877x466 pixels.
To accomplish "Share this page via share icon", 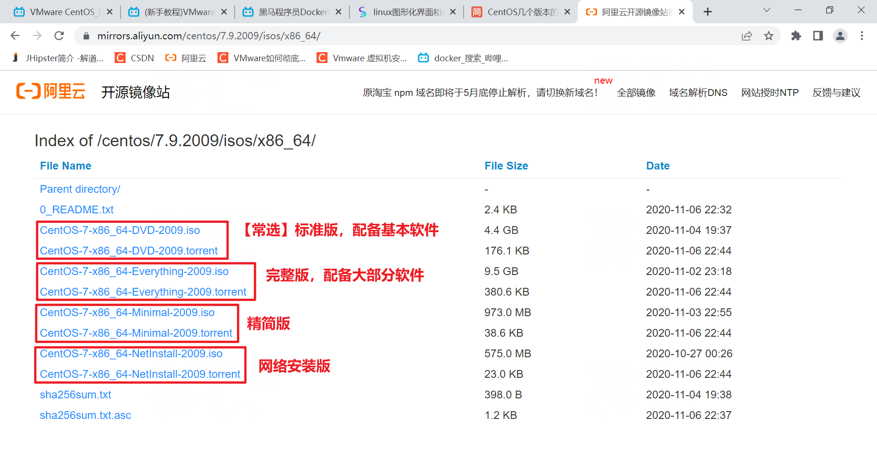I will pyautogui.click(x=747, y=36).
